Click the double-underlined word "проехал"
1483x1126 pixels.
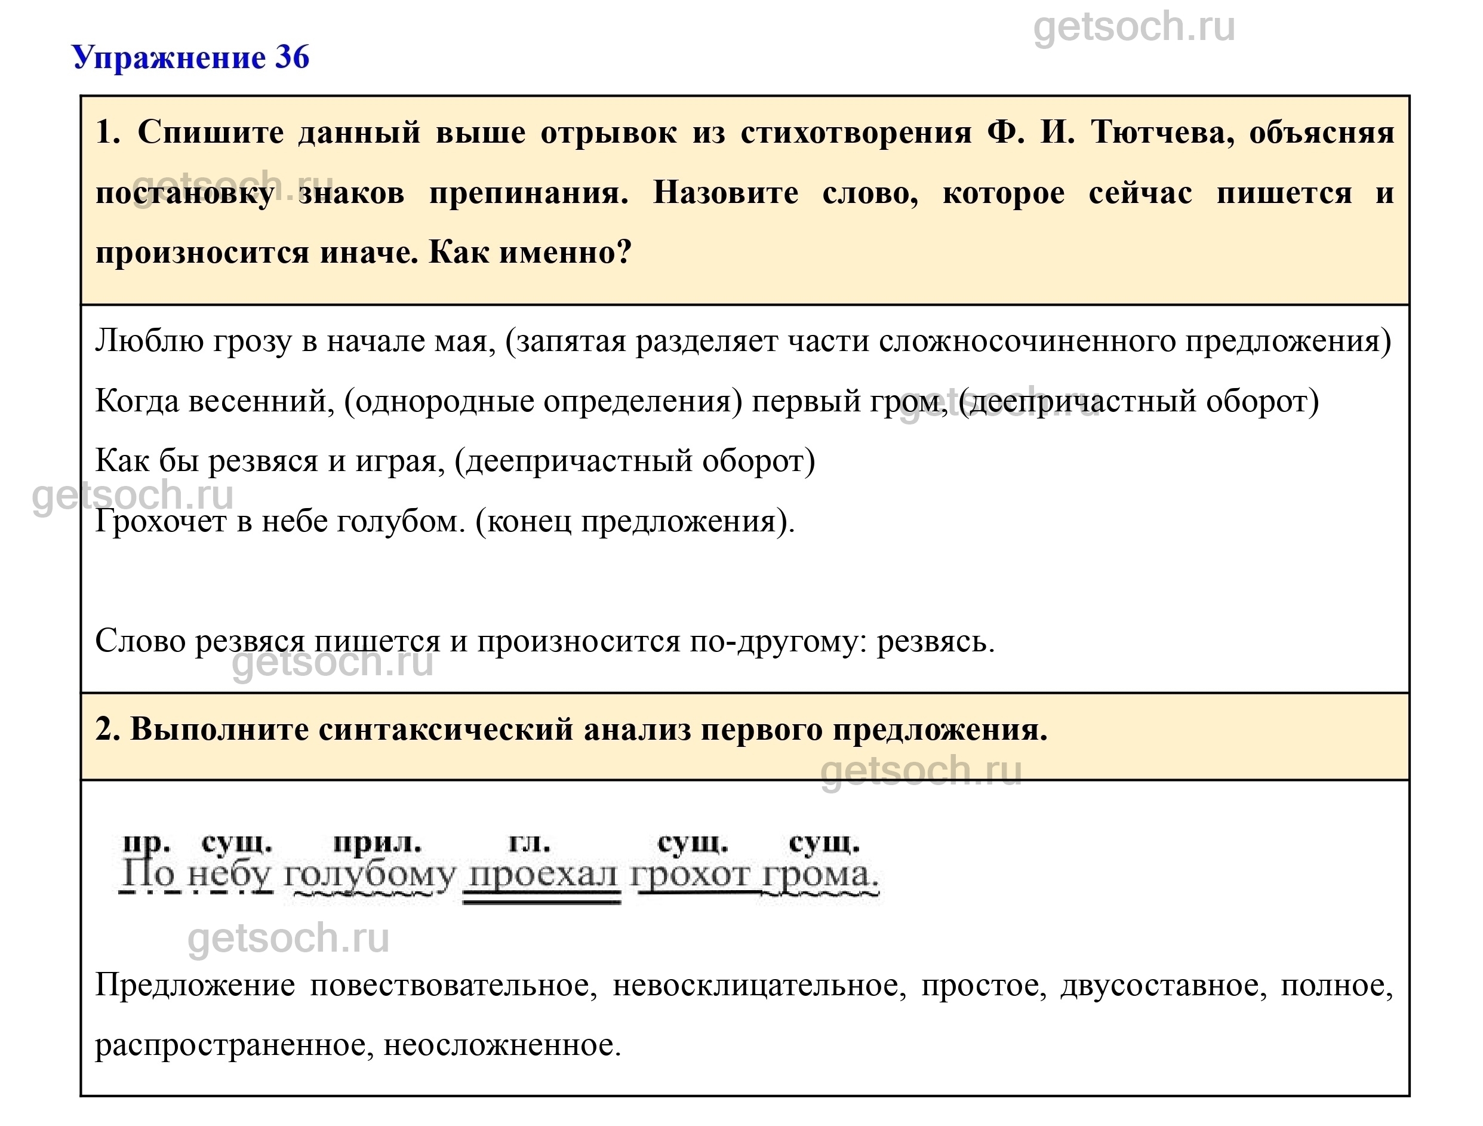pyautogui.click(x=541, y=875)
